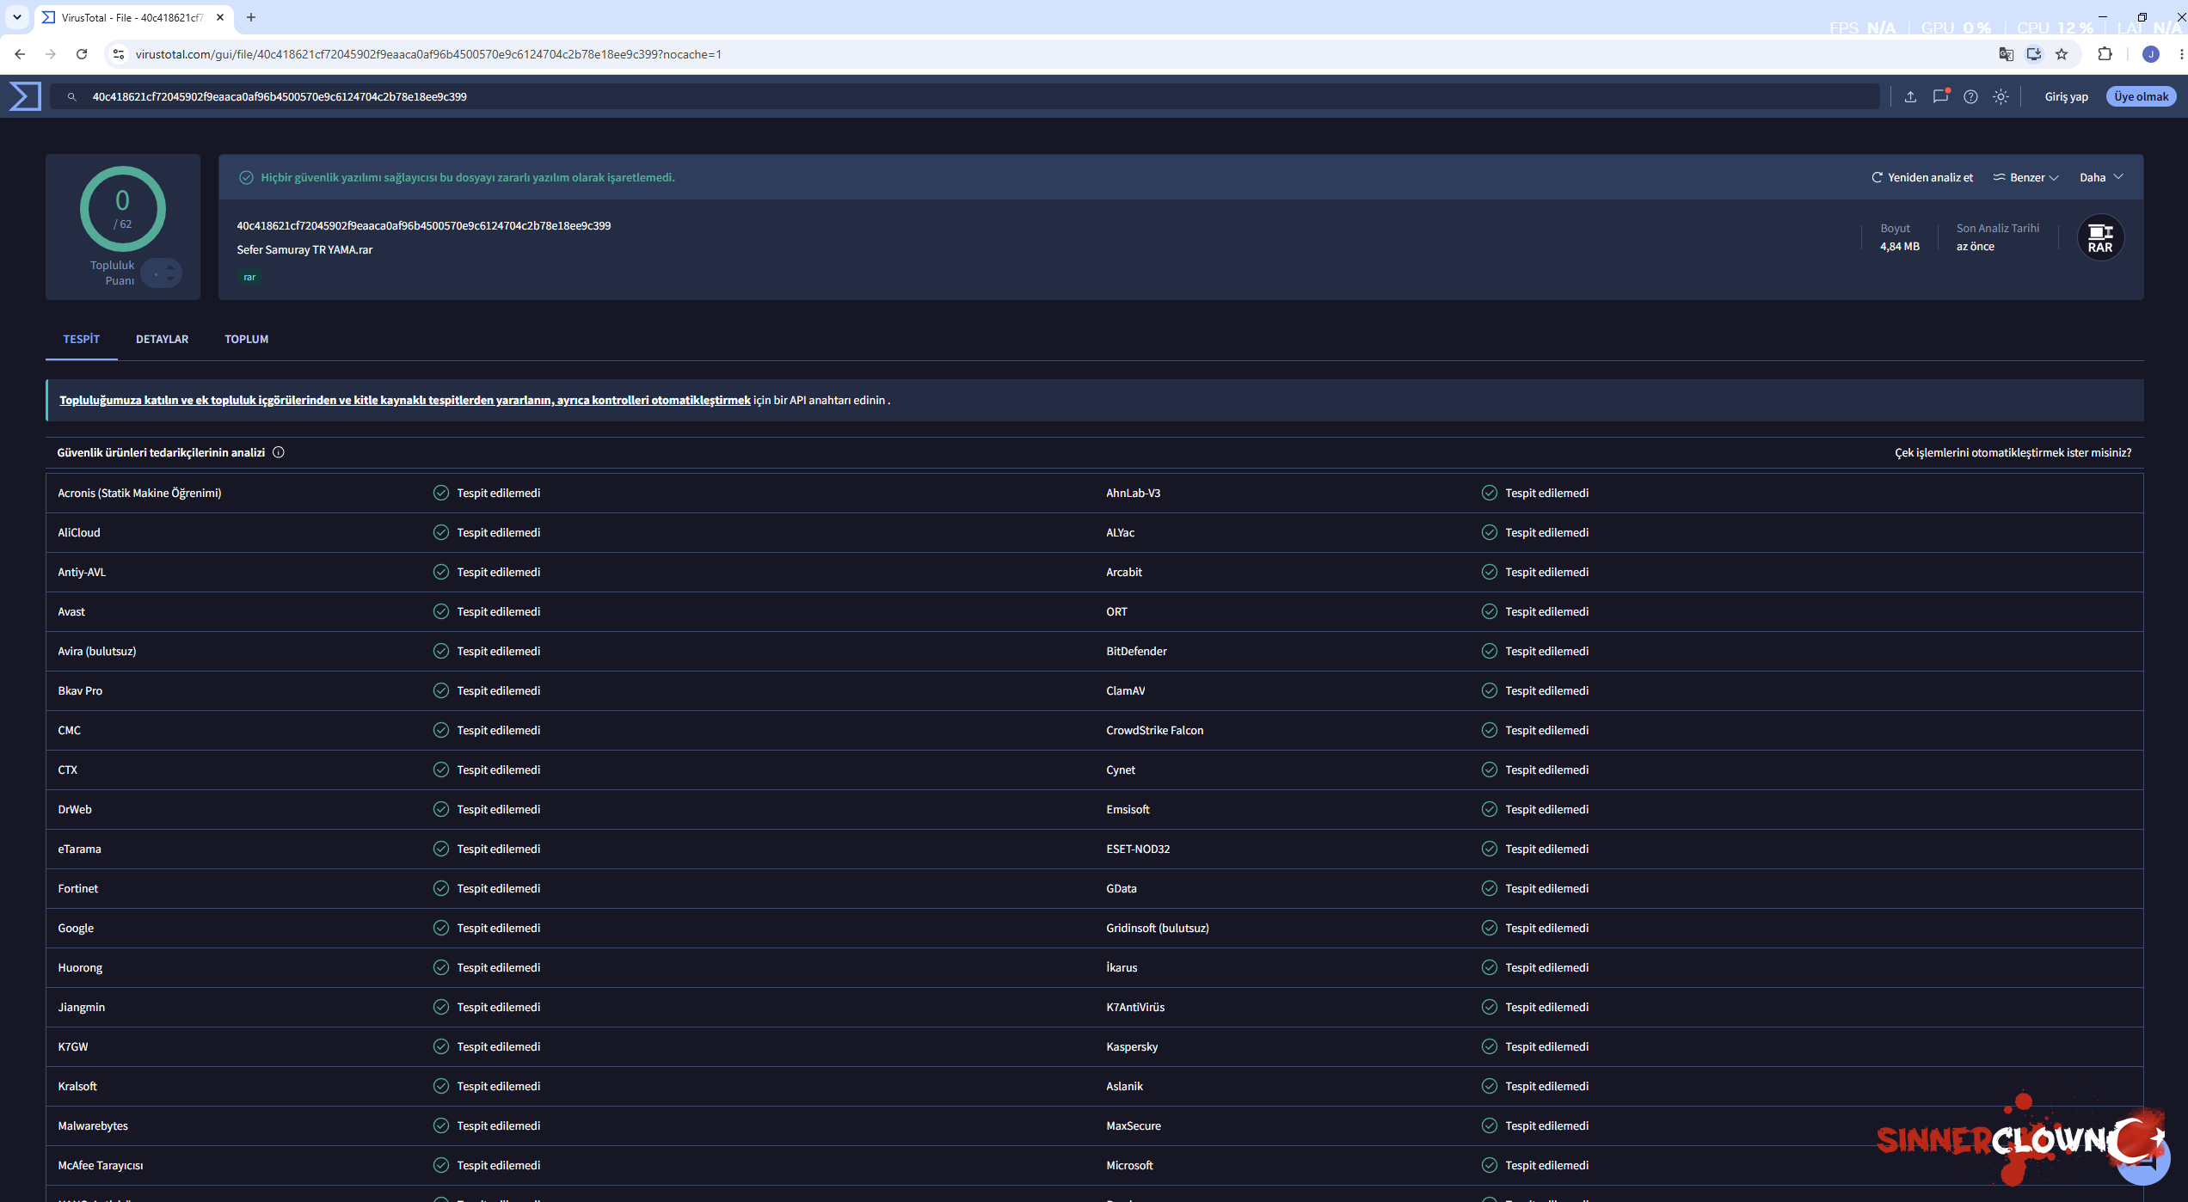
Task: Click the check icon in the Kaspersky row
Action: coord(1490,1046)
